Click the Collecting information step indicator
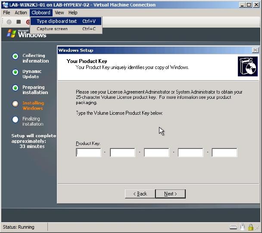The image size is (262, 233). [x=15, y=57]
